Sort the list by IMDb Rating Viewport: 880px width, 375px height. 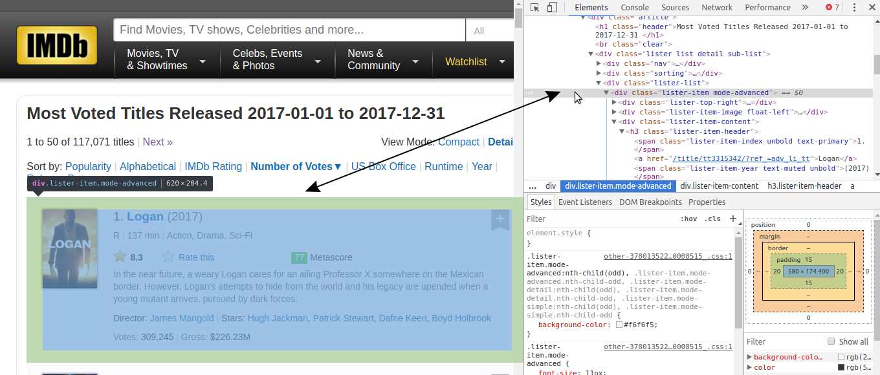point(213,166)
